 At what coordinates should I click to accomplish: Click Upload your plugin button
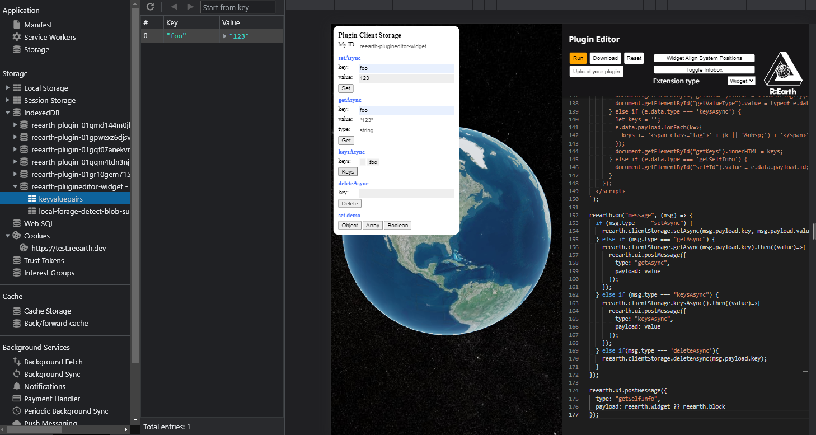point(596,72)
